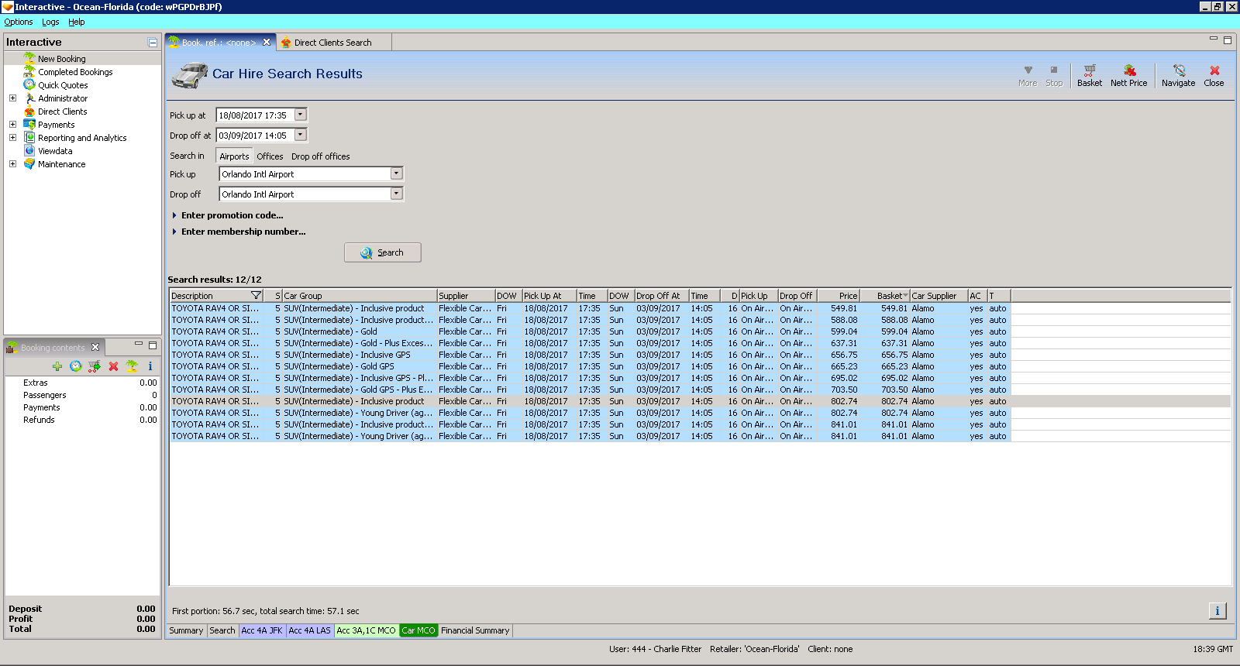The height and width of the screenshot is (666, 1240).
Task: Click the basket arrow icon in Booking contents
Action: coord(95,366)
